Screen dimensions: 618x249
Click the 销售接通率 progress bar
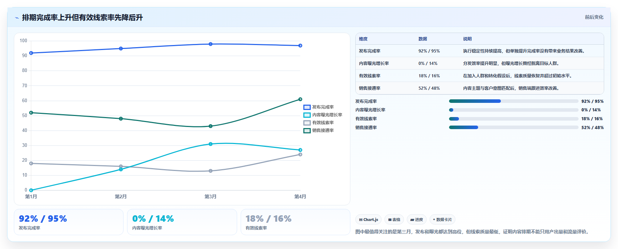point(514,127)
